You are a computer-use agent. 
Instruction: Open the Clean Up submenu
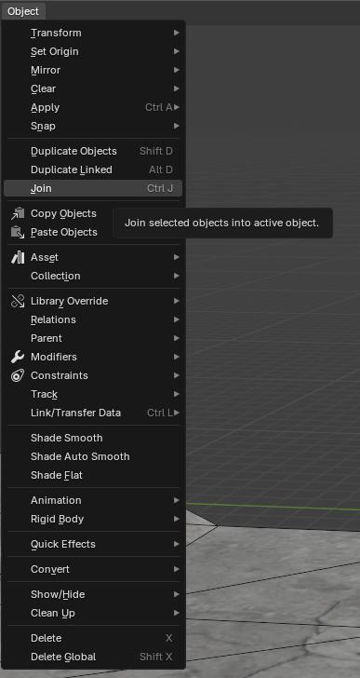(x=93, y=613)
